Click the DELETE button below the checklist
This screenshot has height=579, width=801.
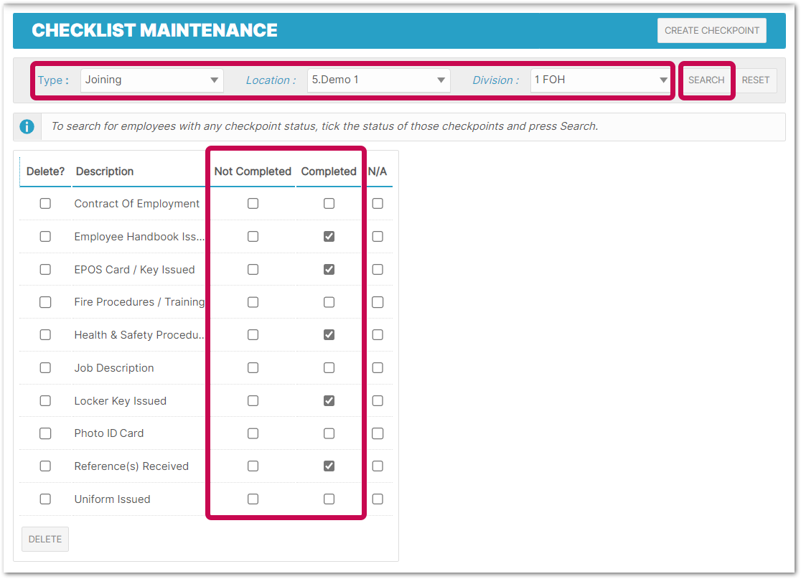pos(45,539)
